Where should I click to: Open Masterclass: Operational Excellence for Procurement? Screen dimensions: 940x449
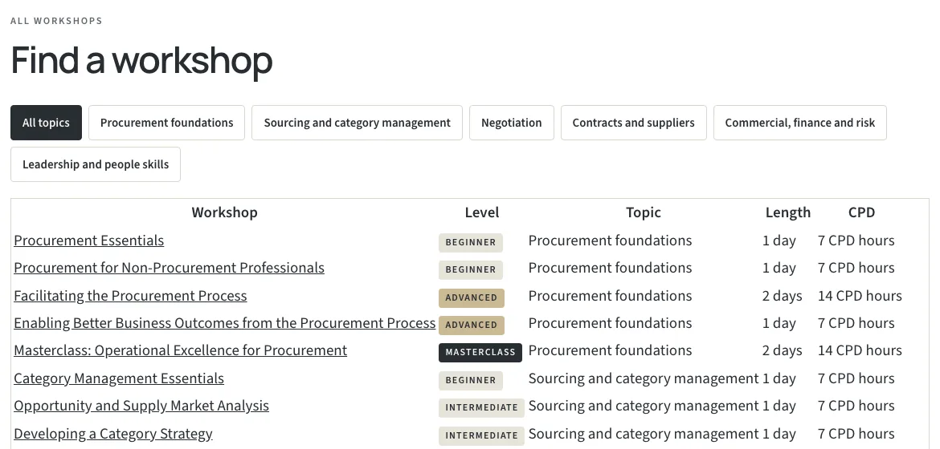181,351
